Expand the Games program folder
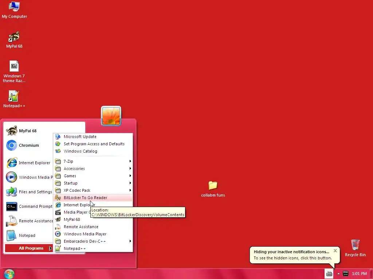The height and width of the screenshot is (279, 373). (x=93, y=176)
